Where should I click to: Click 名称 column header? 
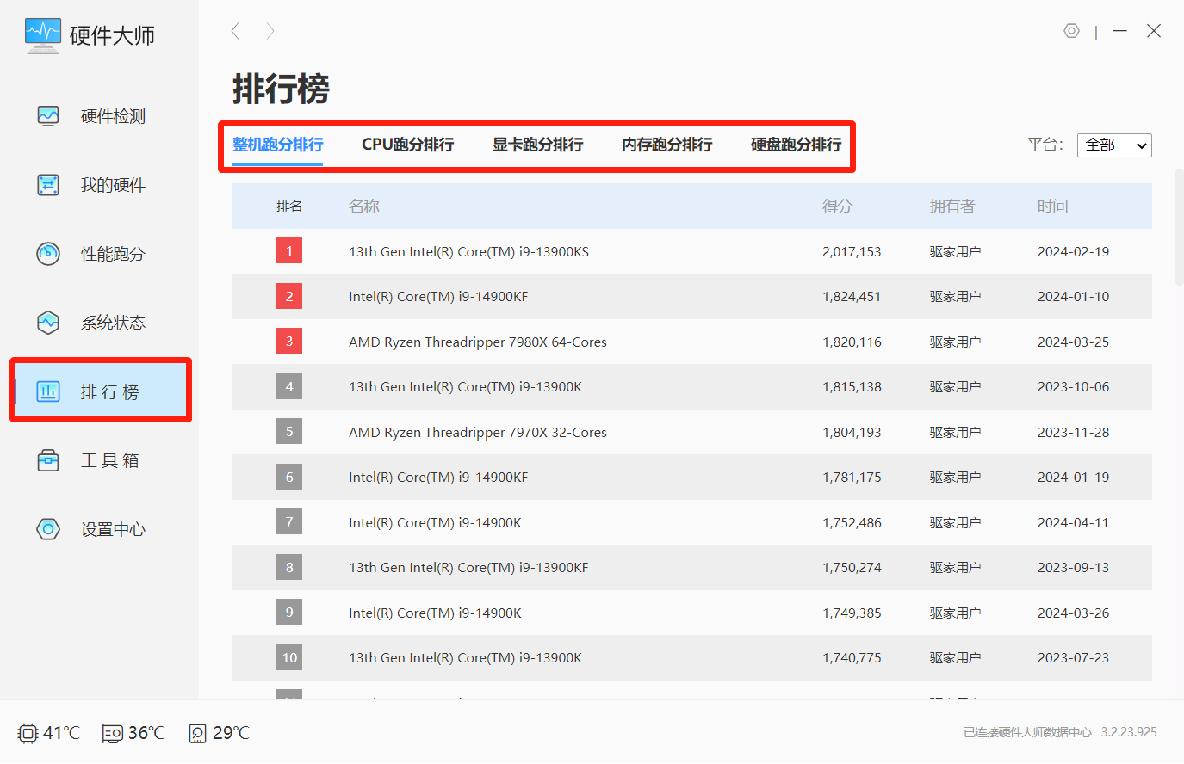pos(364,206)
